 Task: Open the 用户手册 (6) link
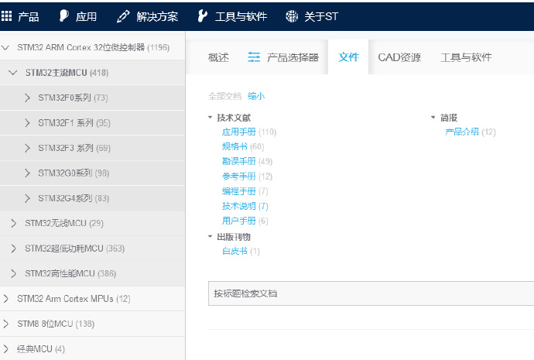point(245,221)
